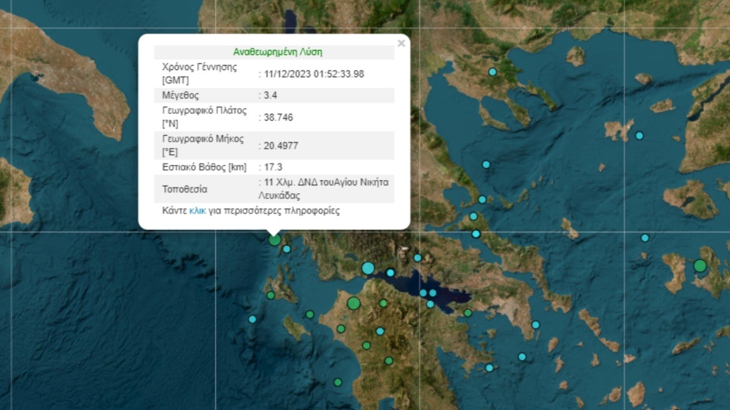Image resolution: width=730 pixels, height=410 pixels.
Task: Click the green marker near Athens coast
Action: pos(468,312)
